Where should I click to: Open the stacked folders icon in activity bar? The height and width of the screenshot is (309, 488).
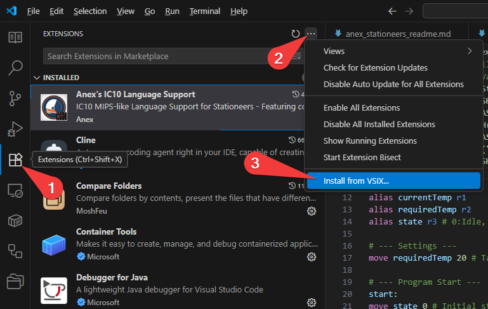(15, 282)
